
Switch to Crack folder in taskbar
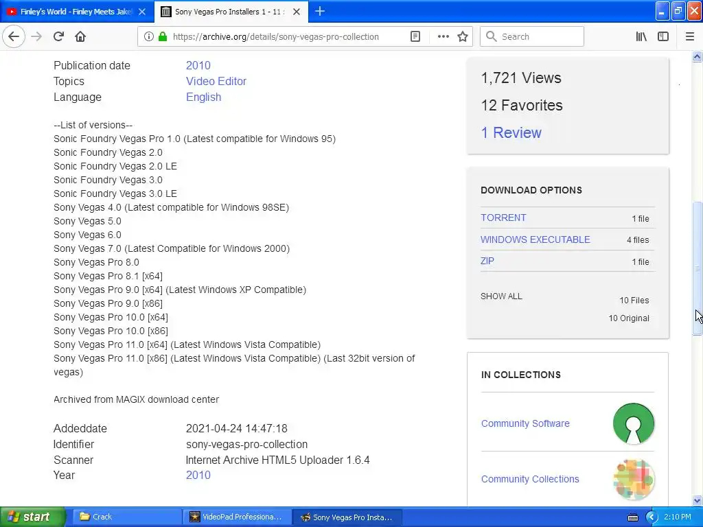tap(126, 517)
